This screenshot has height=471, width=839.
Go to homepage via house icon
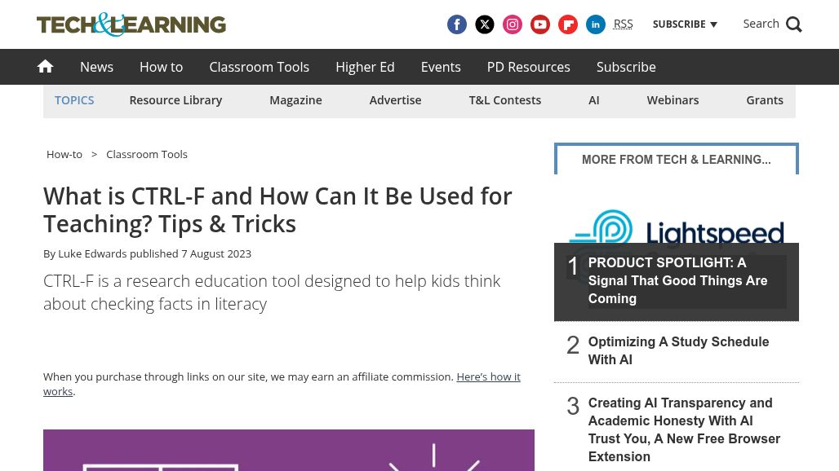(45, 66)
